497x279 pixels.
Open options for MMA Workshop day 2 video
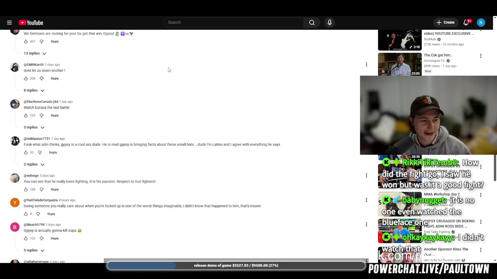coord(481,195)
